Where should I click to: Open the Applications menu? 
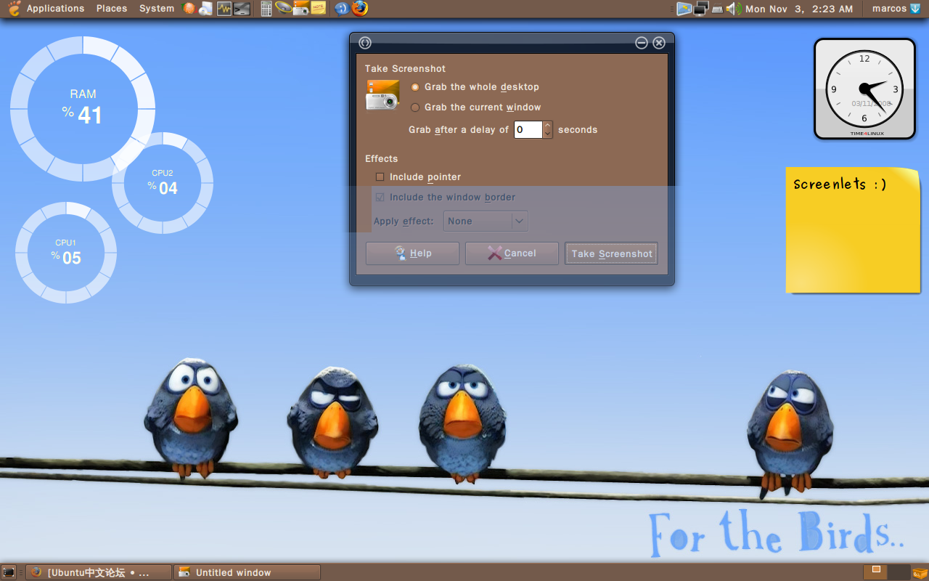[x=55, y=9]
